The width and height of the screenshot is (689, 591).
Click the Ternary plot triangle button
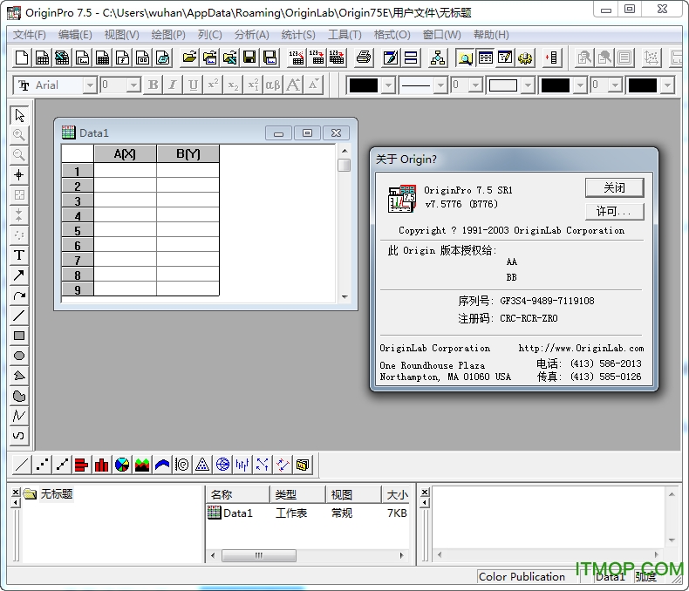pos(202,464)
